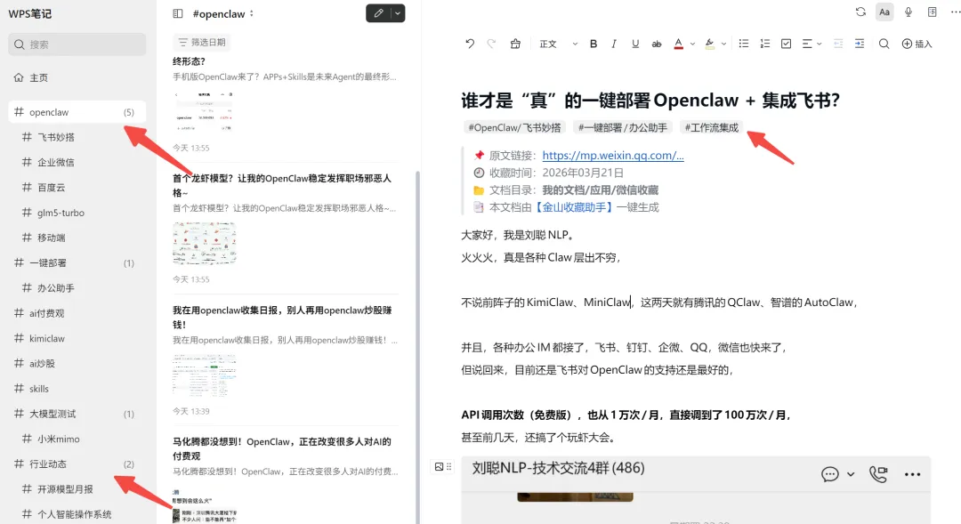Open the more options menu at top right
961x524 pixels.
pos(955,12)
